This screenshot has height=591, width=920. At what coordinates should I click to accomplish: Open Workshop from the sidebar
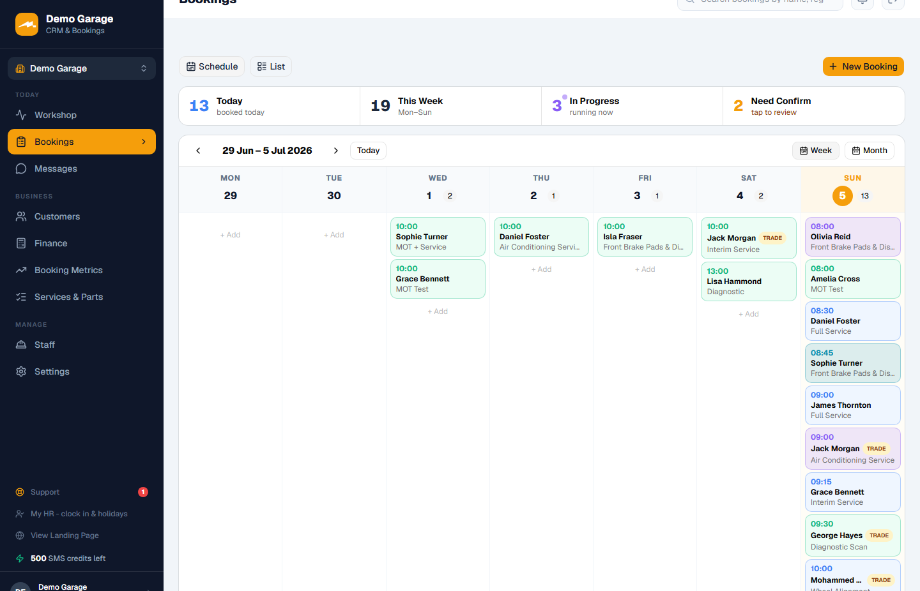82,115
